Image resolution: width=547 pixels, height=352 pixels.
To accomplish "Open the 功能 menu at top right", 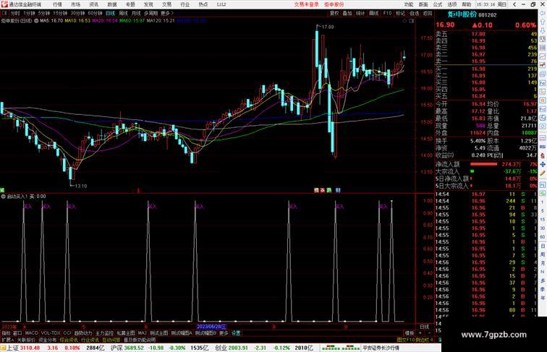I will 409,4.
